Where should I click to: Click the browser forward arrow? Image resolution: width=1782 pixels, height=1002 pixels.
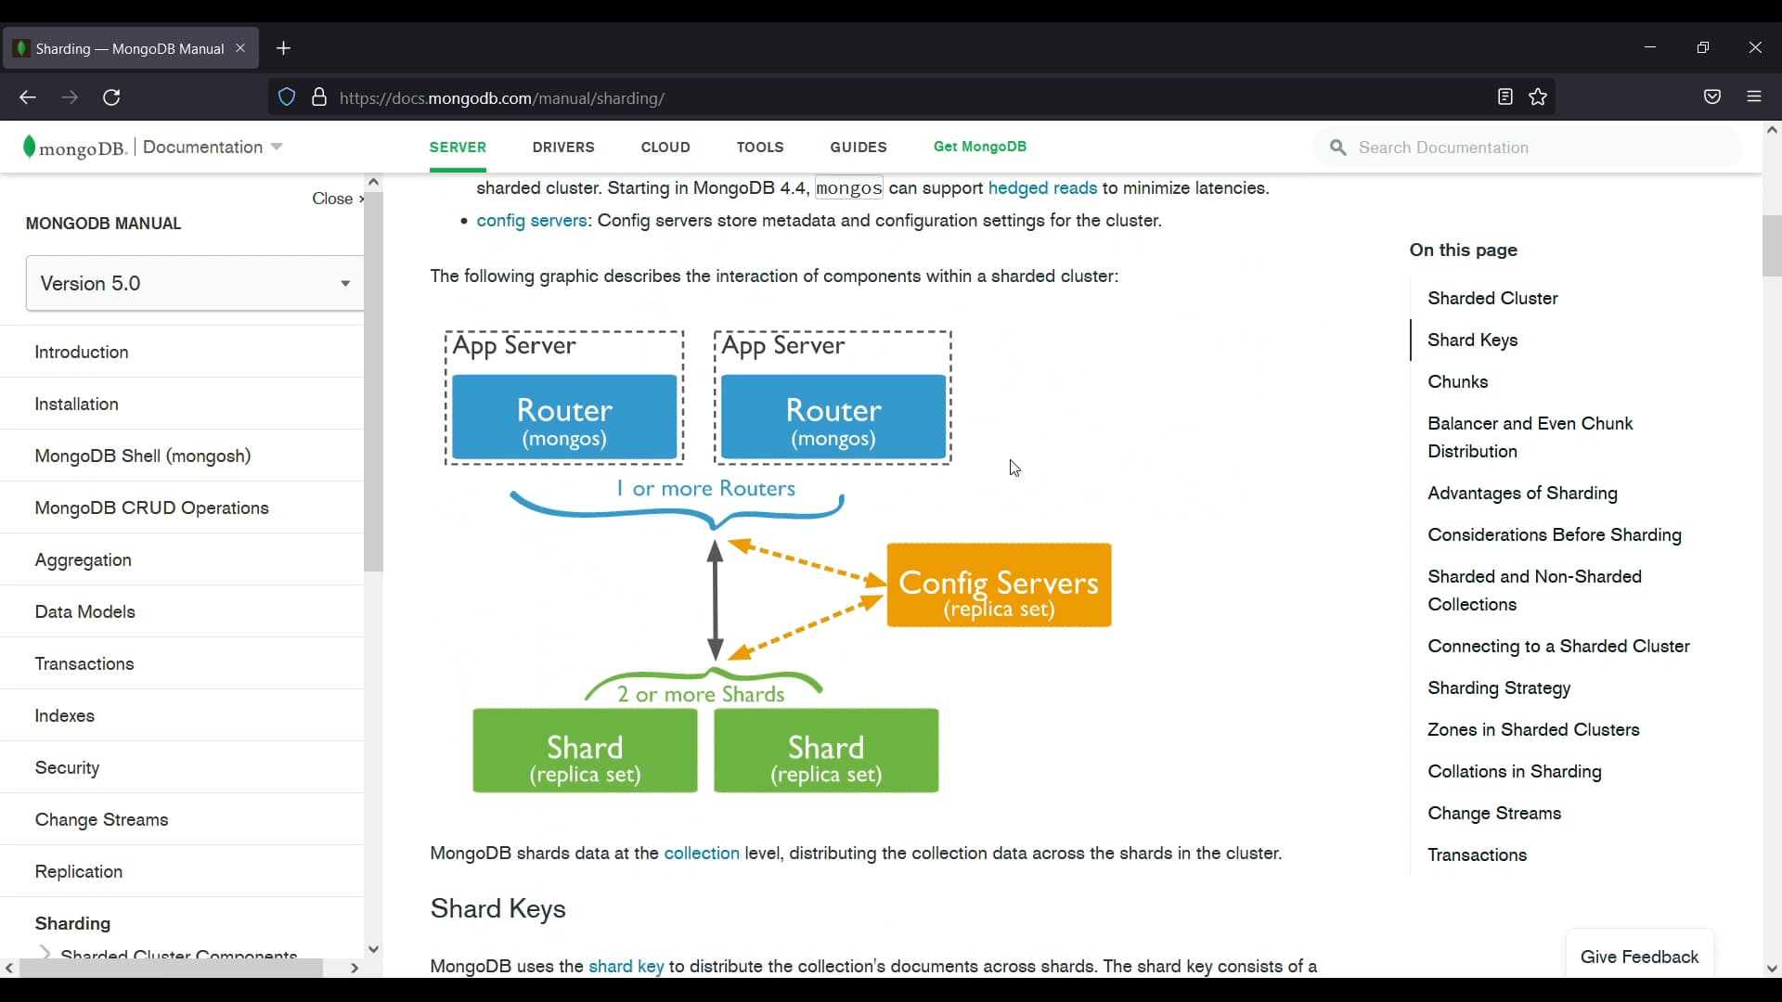tap(70, 97)
